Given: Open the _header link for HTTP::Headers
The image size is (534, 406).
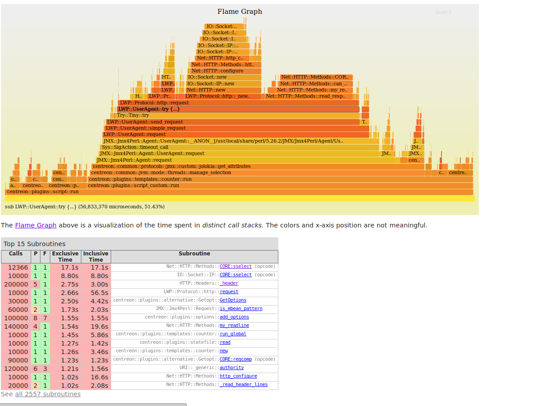Looking at the screenshot, I should (229, 283).
